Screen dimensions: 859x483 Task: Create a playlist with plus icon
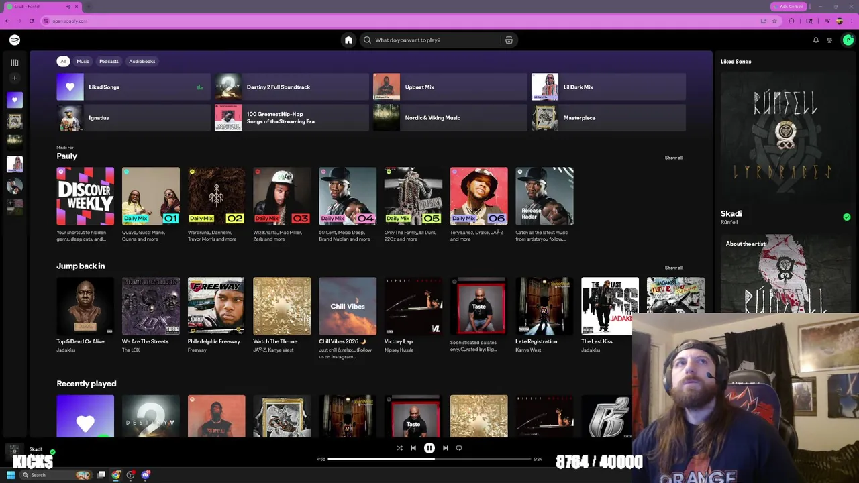(x=15, y=78)
